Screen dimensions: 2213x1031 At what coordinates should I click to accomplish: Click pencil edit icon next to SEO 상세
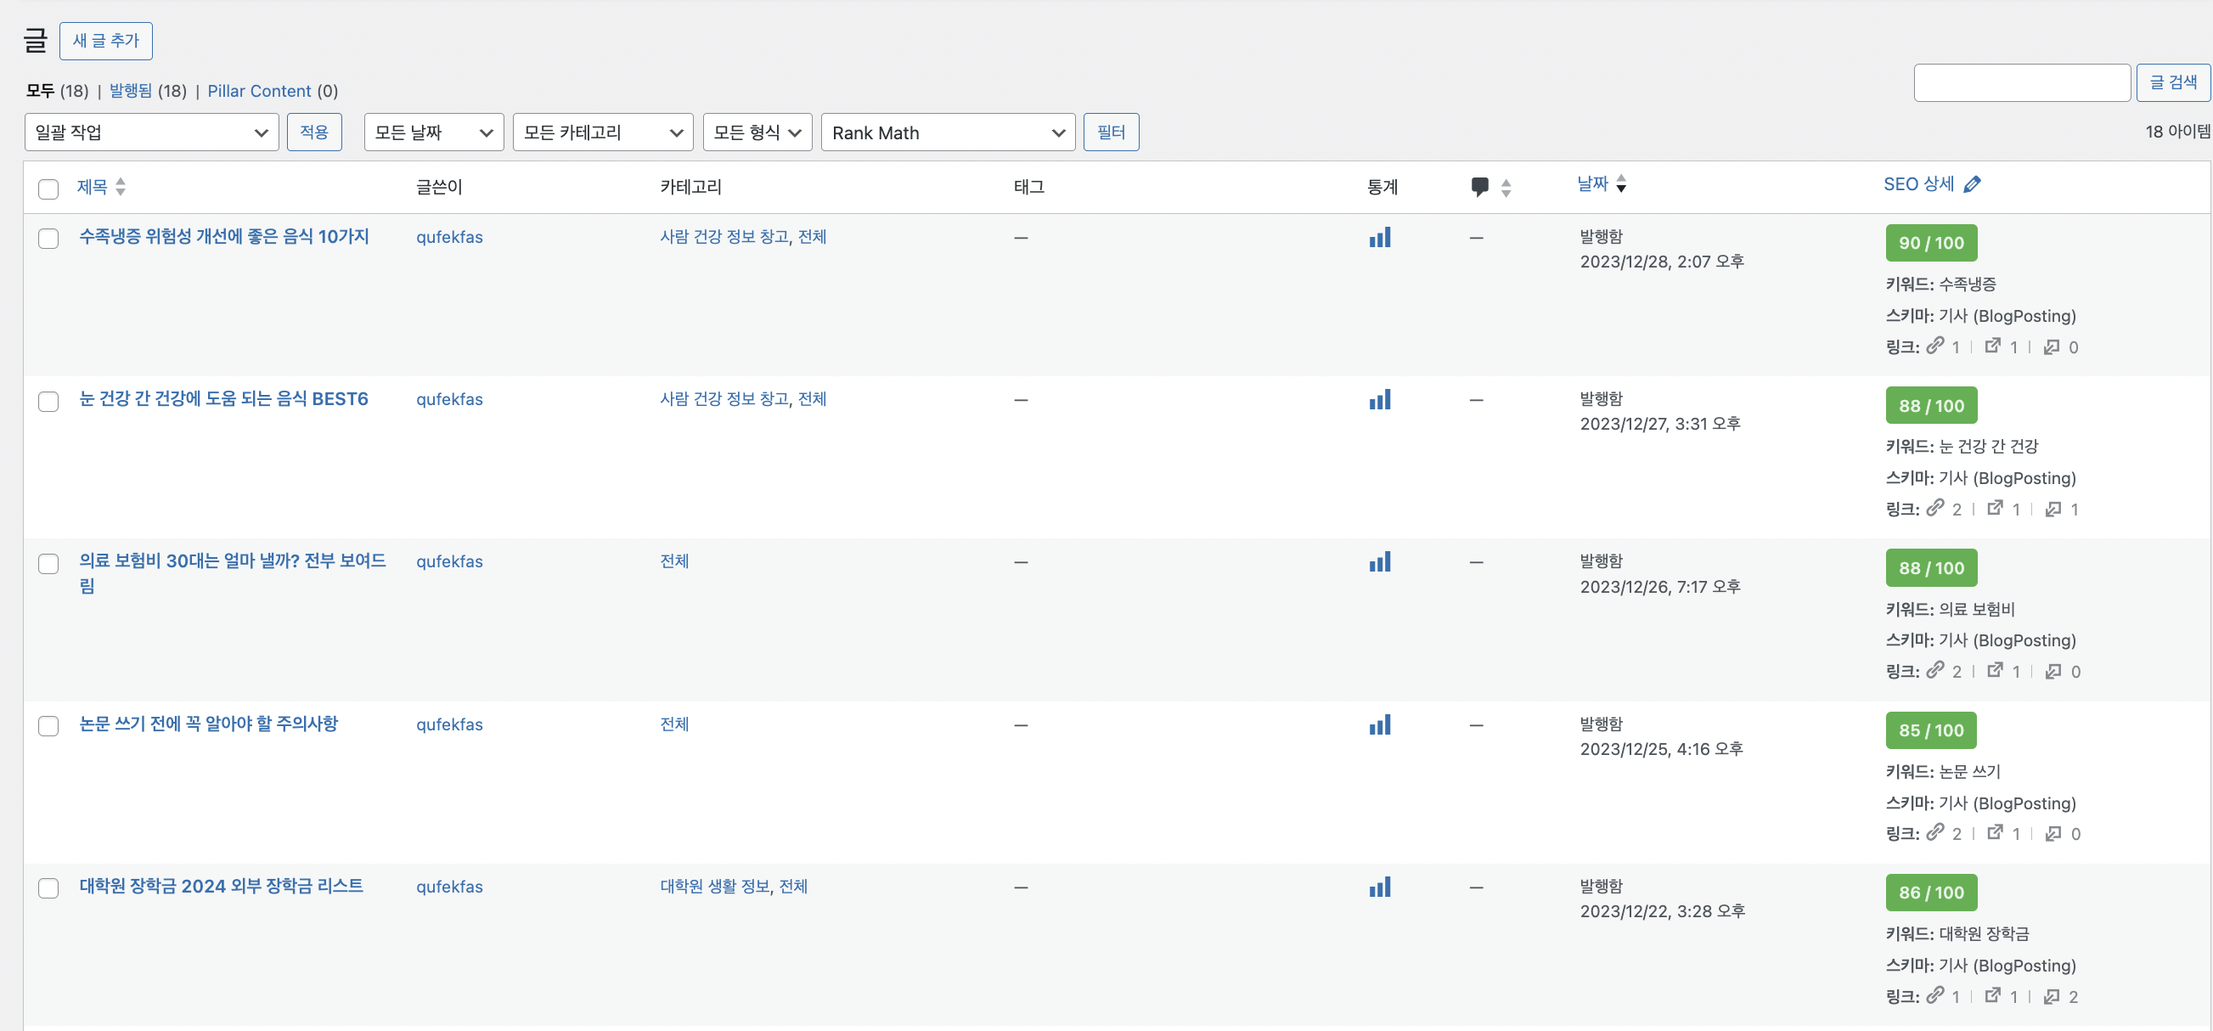coord(1973,185)
